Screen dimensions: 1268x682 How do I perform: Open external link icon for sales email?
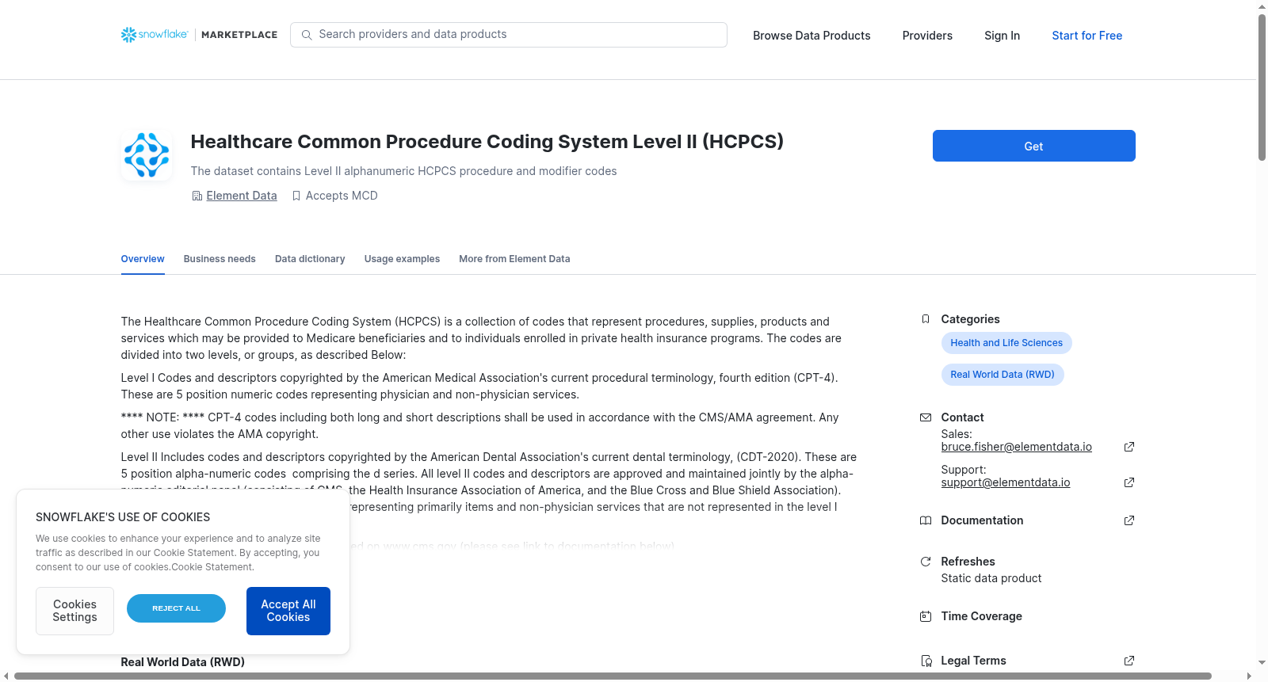point(1129,447)
